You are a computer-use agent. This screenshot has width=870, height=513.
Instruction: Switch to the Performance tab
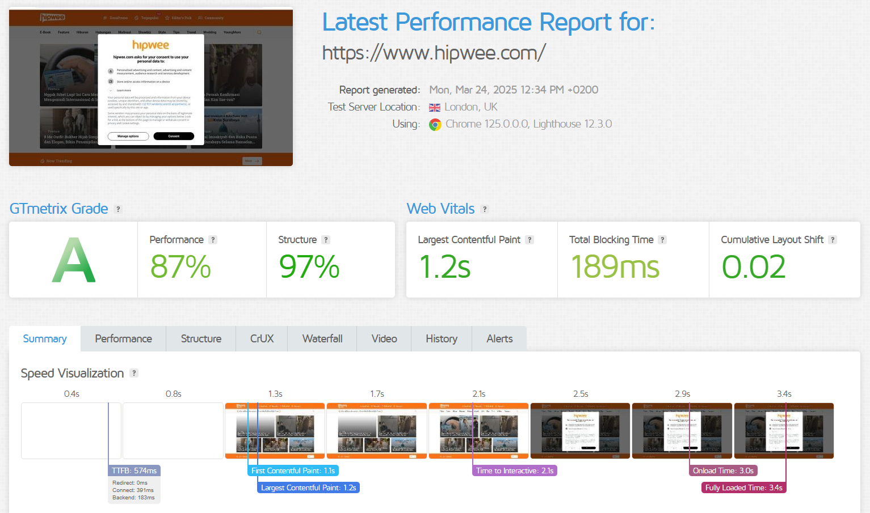point(123,338)
